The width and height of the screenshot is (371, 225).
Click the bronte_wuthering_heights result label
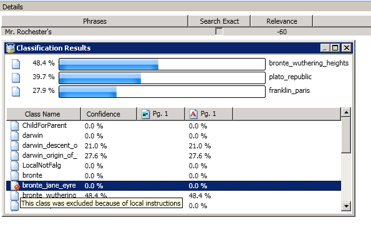309,63
